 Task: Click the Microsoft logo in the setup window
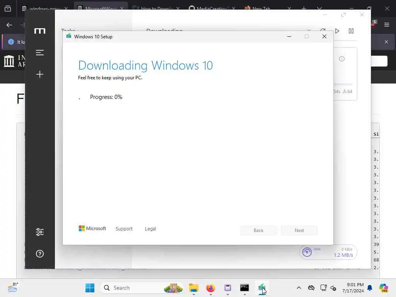pyautogui.click(x=92, y=228)
